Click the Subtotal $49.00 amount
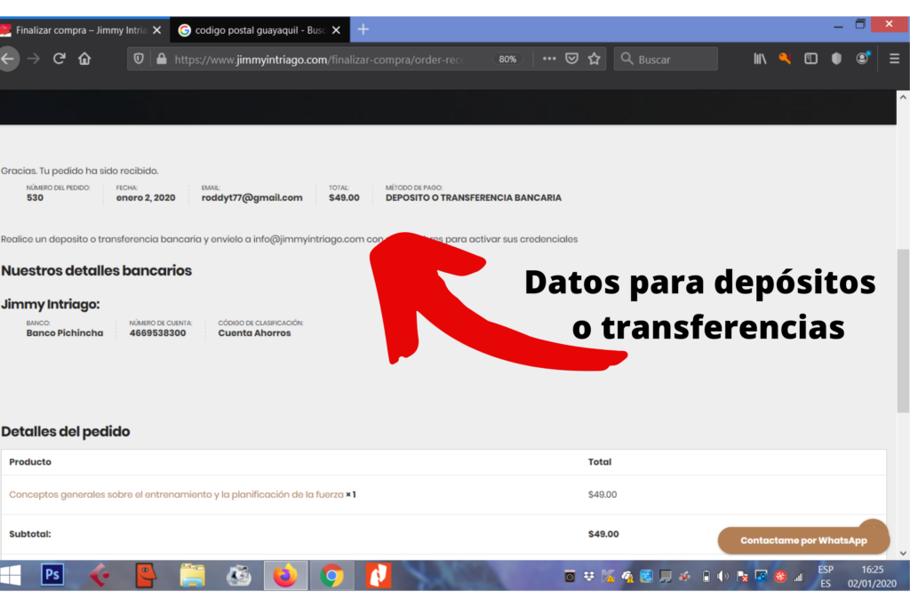The width and height of the screenshot is (910, 607). 603,534
